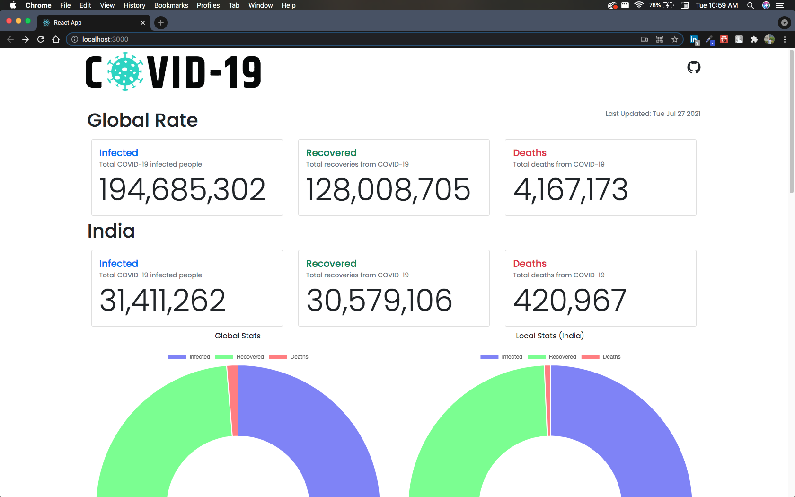This screenshot has width=795, height=497.
Task: Click the COVID-19 logo header
Action: tap(173, 71)
